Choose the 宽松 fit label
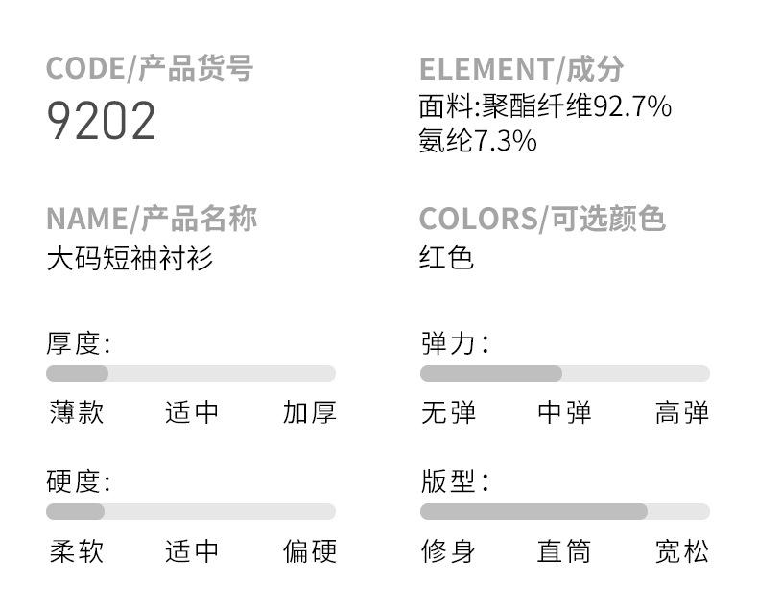Screen dimensions: 758x606 [x=681, y=551]
